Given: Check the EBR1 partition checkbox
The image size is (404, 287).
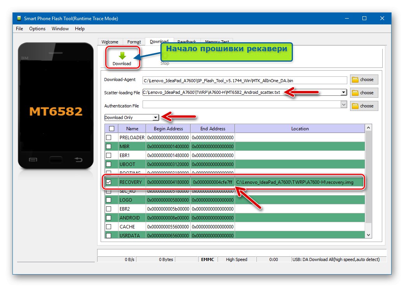Looking at the screenshot, I should click(x=109, y=156).
